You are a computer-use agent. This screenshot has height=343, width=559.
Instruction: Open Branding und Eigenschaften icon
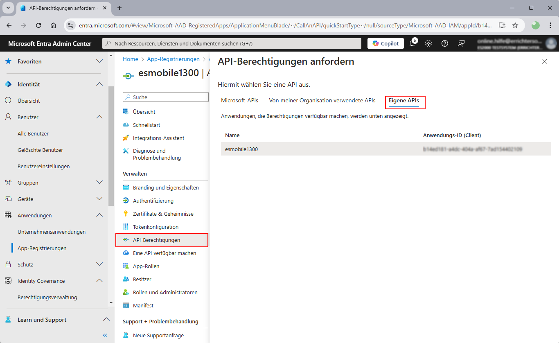(126, 187)
